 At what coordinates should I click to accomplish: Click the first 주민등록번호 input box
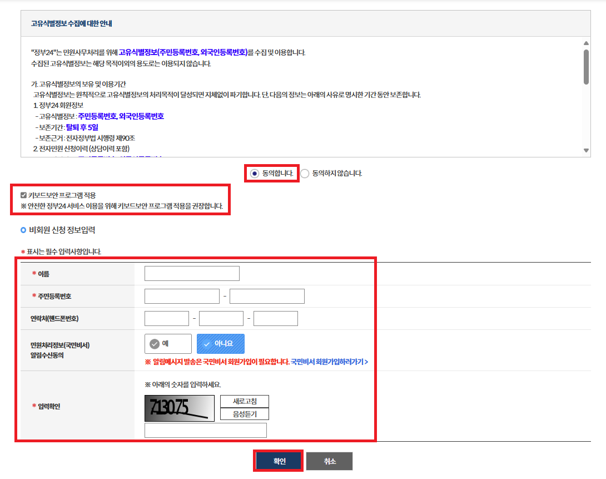pos(182,296)
